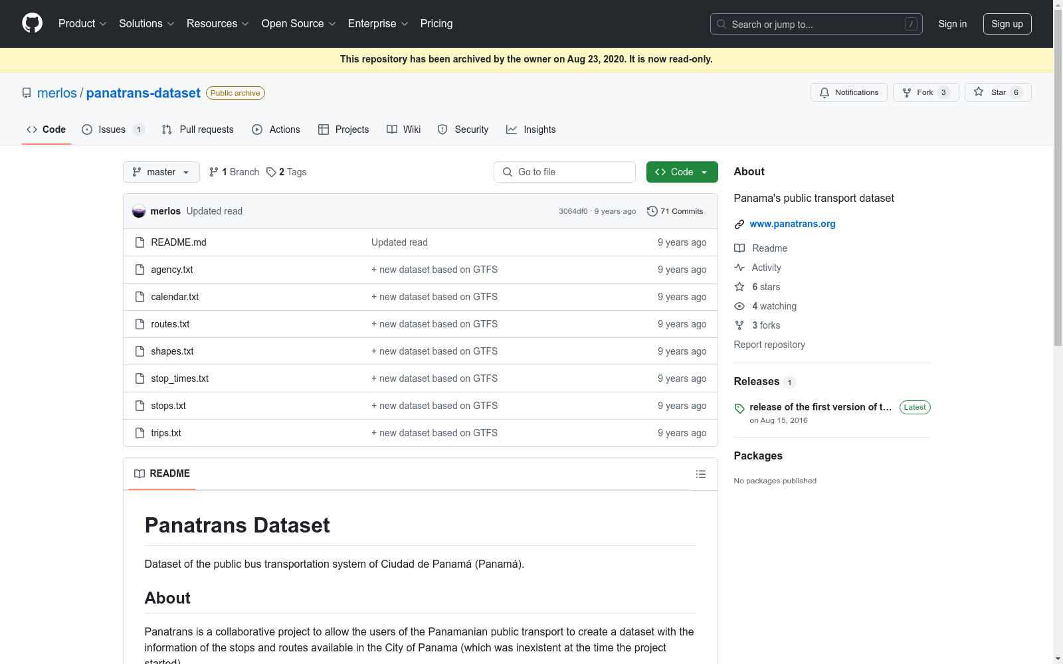1063x664 pixels.
Task: Click the file icon for shapes.txt
Action: click(x=140, y=351)
